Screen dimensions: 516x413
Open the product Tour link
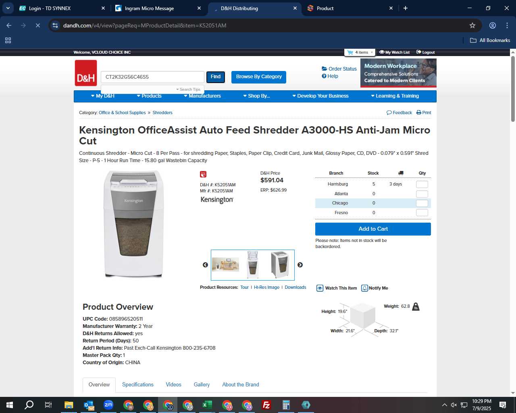click(244, 288)
